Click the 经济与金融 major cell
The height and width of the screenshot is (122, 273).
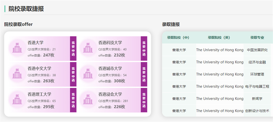257,62
